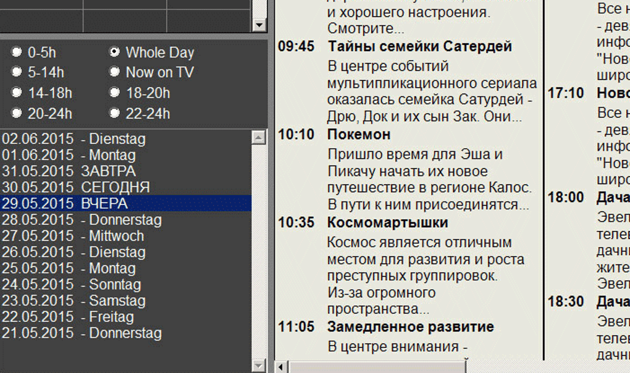Select date 28.05.2015 Donnerstag
This screenshot has width=630, height=373.
coord(126,220)
